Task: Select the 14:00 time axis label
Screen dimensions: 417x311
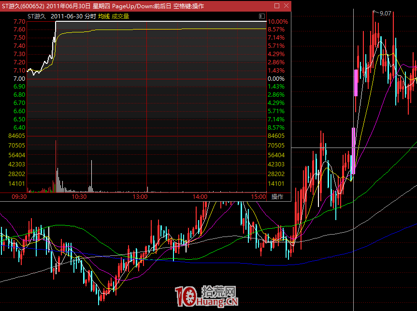Action: [200, 197]
